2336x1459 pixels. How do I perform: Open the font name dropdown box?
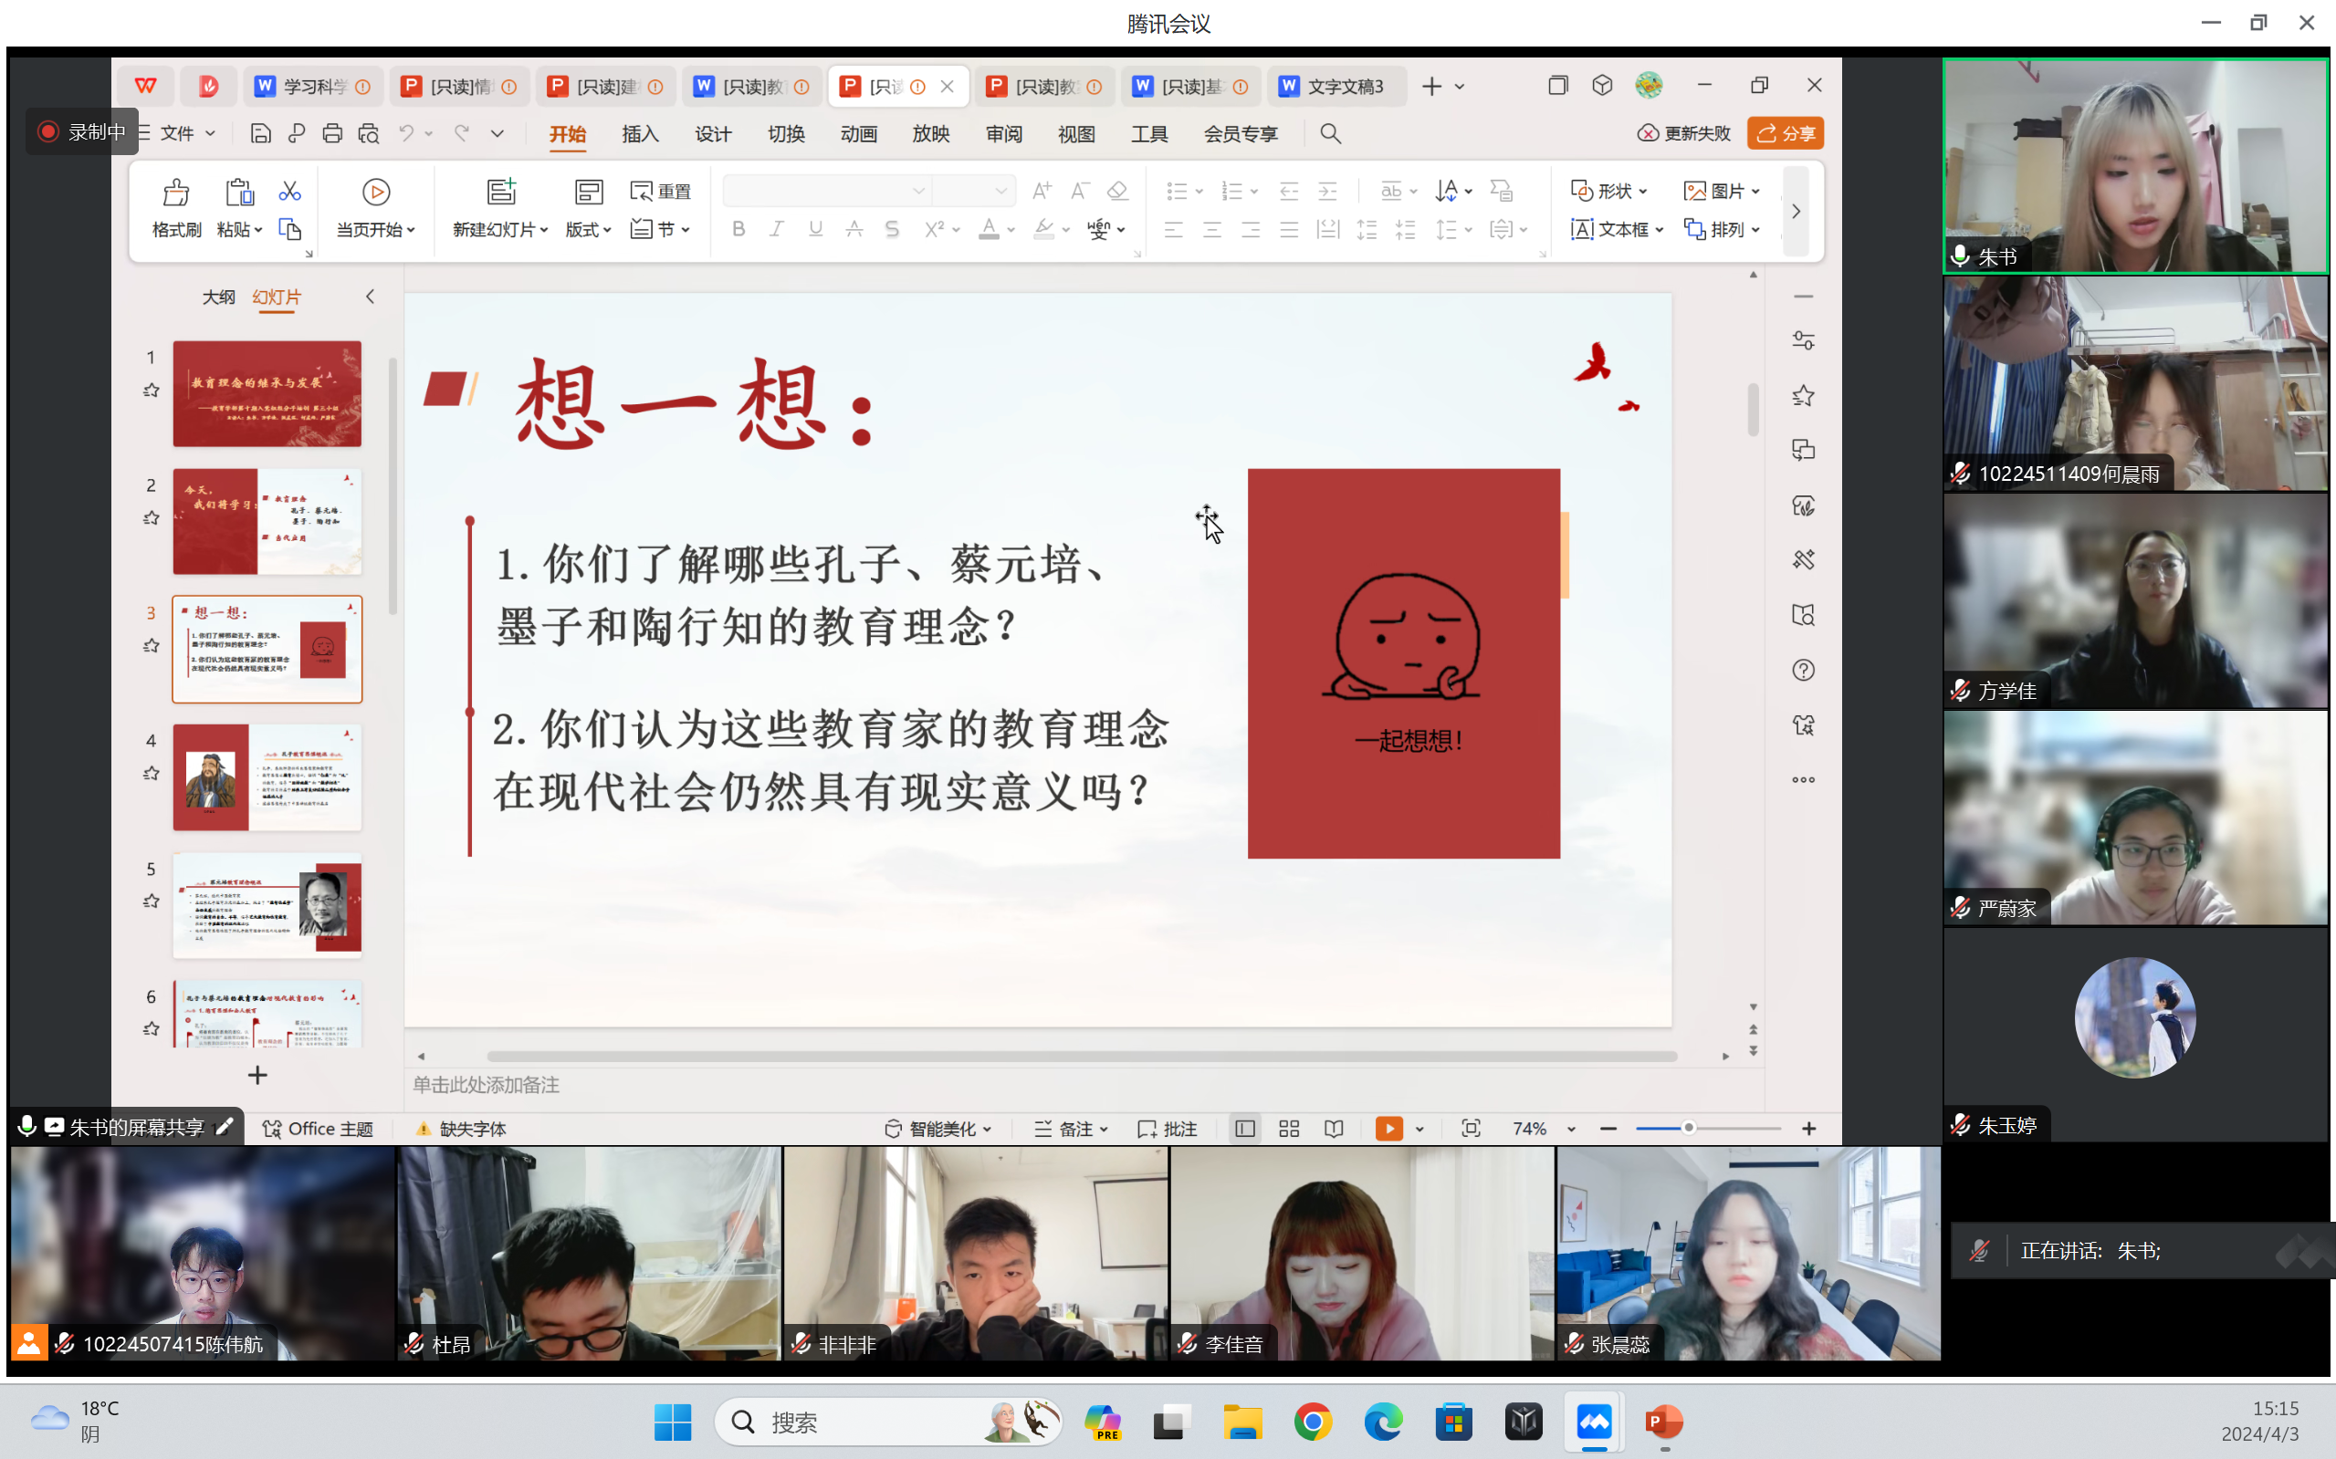click(826, 191)
